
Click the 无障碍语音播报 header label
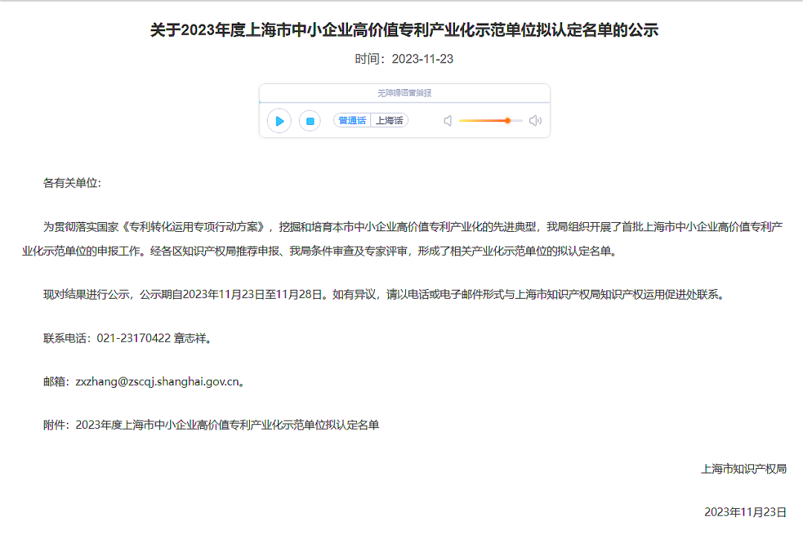pos(404,93)
